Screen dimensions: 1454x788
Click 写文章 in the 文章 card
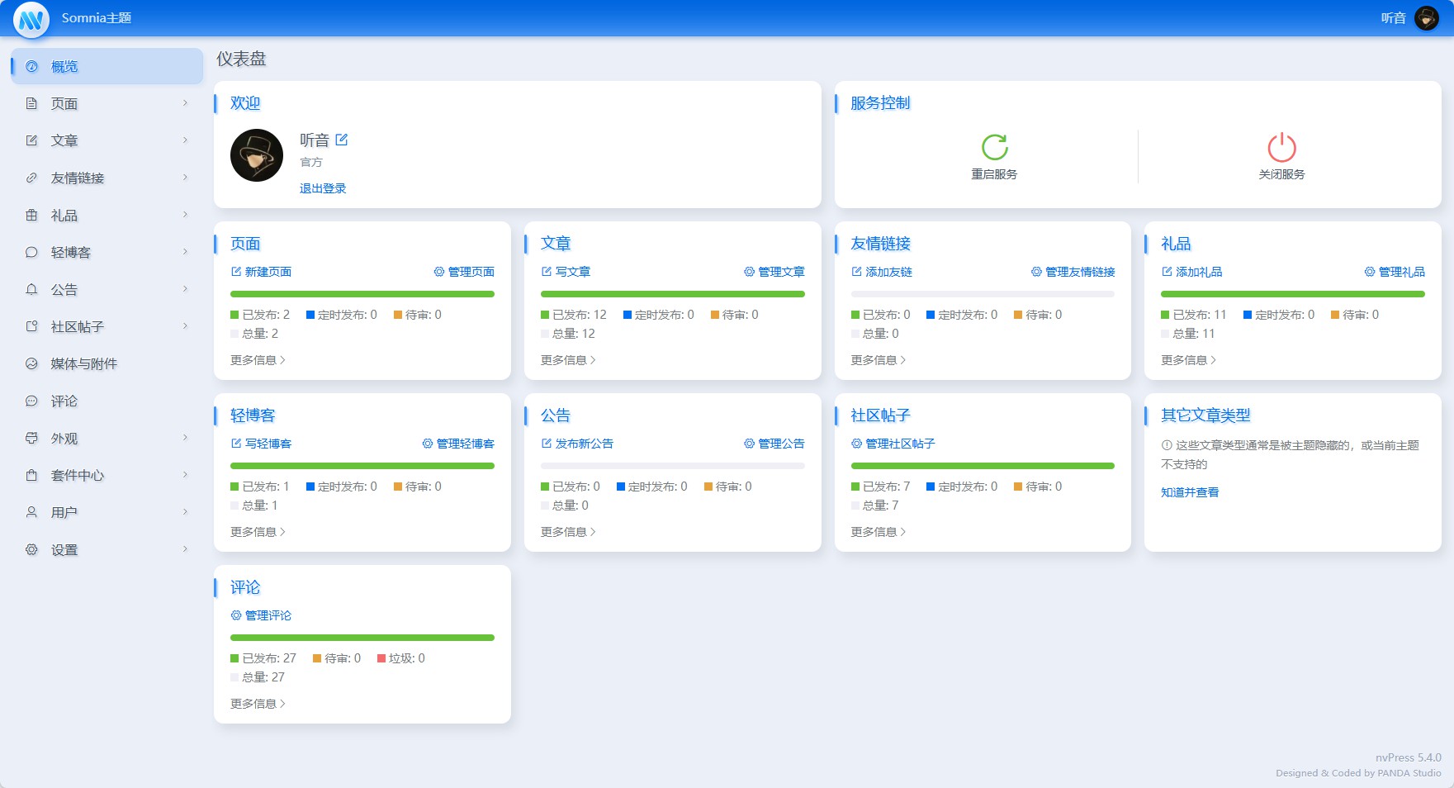point(566,272)
